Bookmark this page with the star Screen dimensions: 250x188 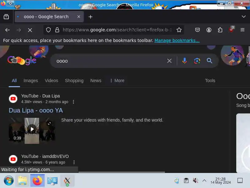coord(179,30)
